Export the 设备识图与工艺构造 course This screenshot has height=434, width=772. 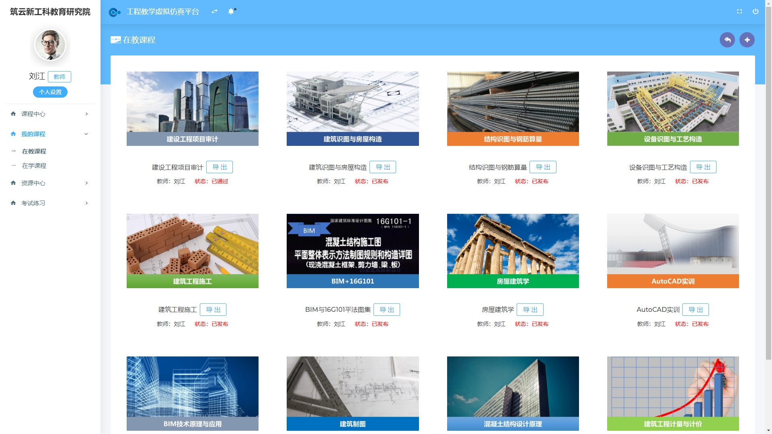point(703,167)
